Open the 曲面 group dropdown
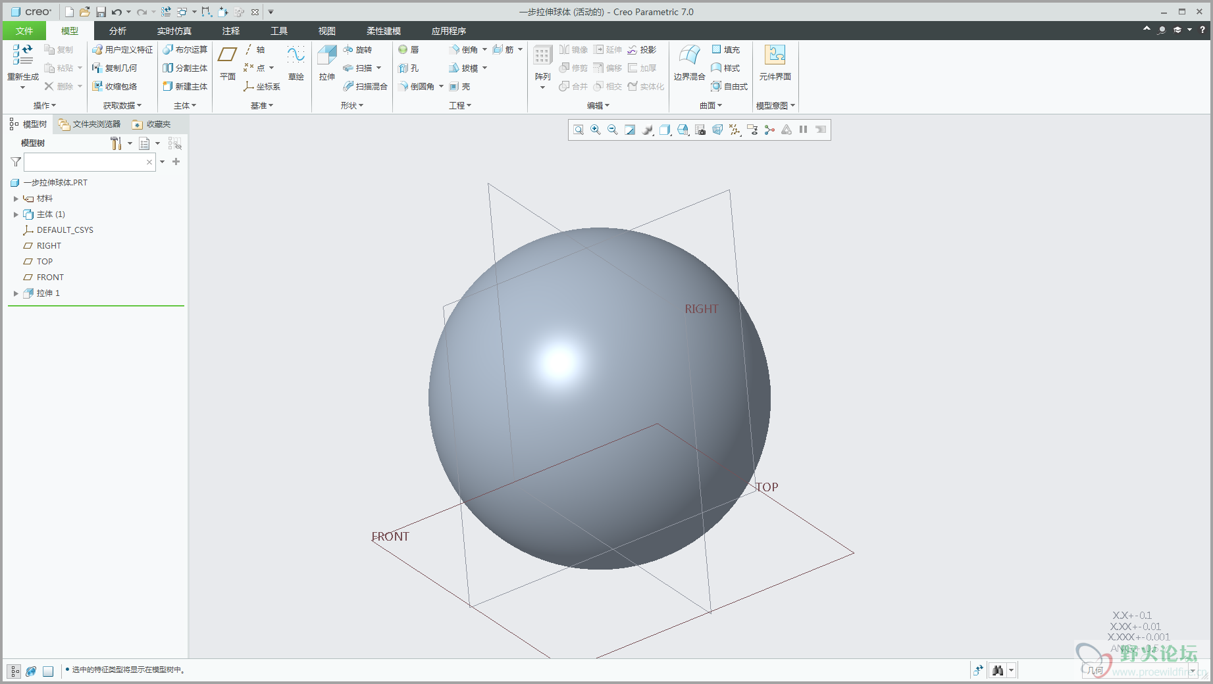Screen dimensions: 1213x684 [x=711, y=105]
